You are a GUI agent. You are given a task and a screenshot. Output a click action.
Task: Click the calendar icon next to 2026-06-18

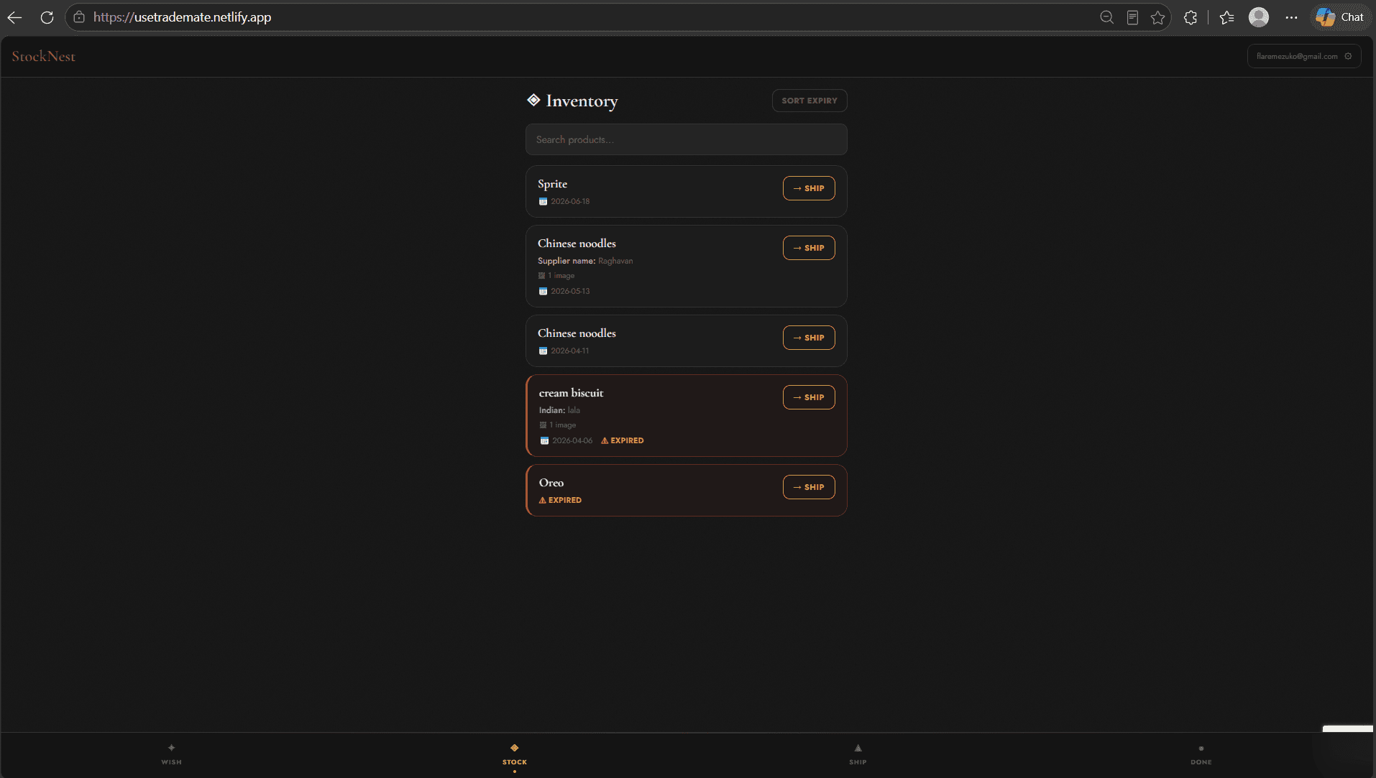click(x=543, y=202)
